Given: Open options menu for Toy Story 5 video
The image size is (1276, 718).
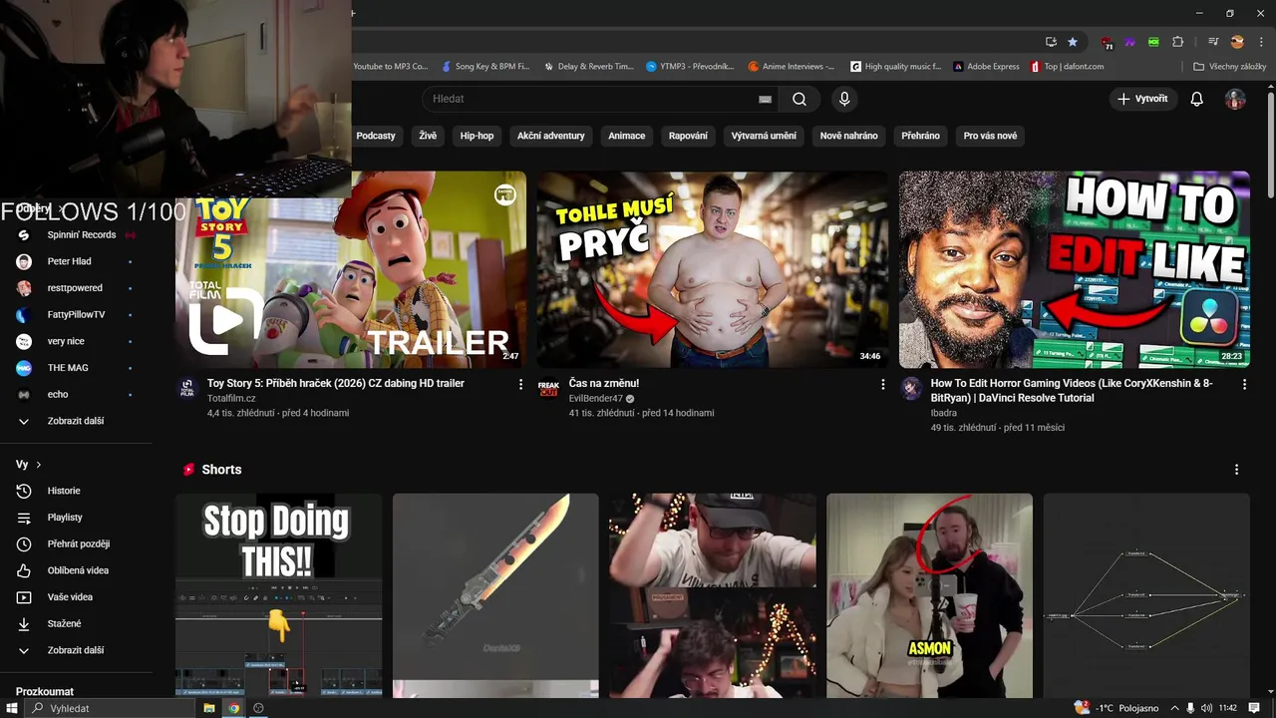Looking at the screenshot, I should coord(520,384).
